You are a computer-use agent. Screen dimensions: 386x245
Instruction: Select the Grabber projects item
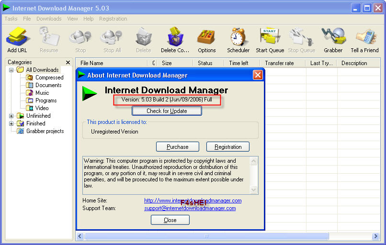40,131
